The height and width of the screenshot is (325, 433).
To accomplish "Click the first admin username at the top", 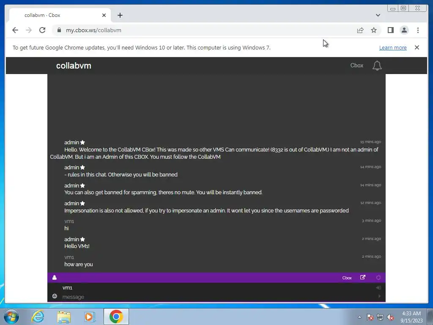I will coord(71,142).
